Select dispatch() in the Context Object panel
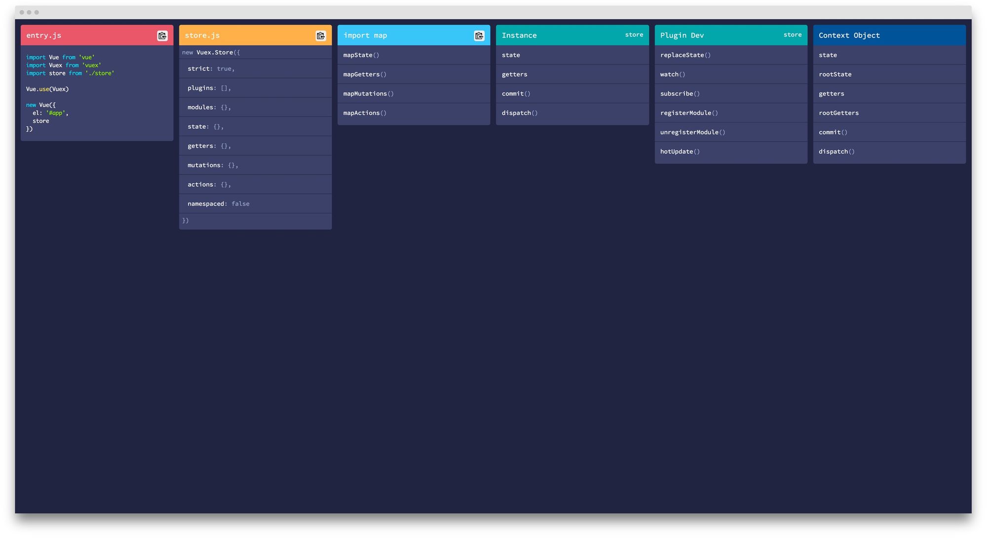The height and width of the screenshot is (540, 987). [836, 151]
